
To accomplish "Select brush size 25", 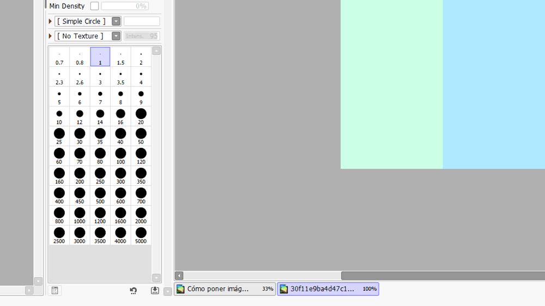I will [59, 136].
